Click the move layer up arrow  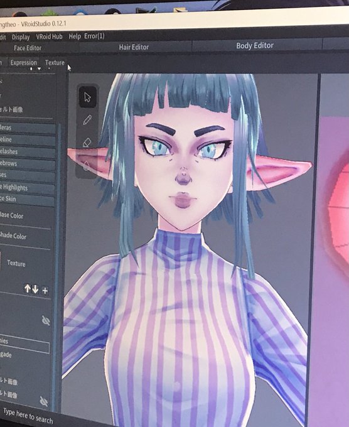(27, 289)
